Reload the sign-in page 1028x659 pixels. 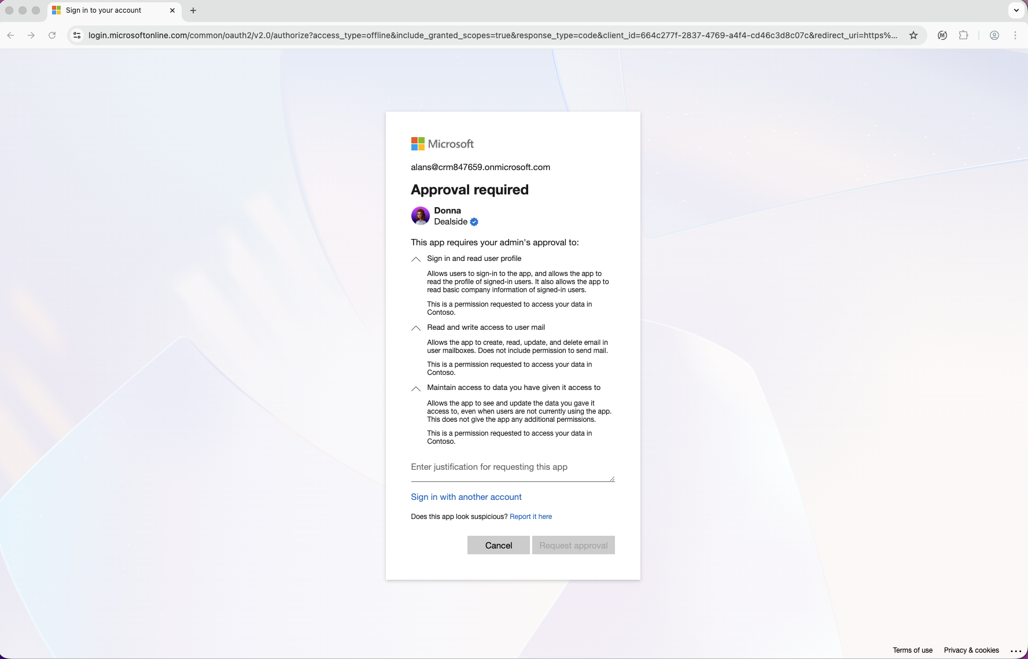(52, 35)
